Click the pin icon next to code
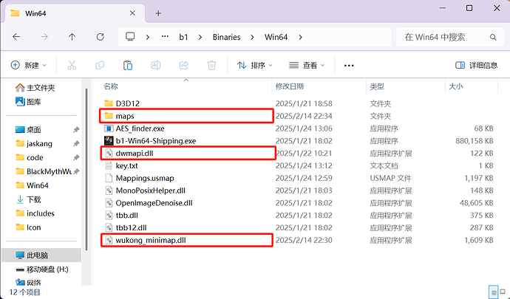The height and width of the screenshot is (299, 510). click(x=76, y=158)
